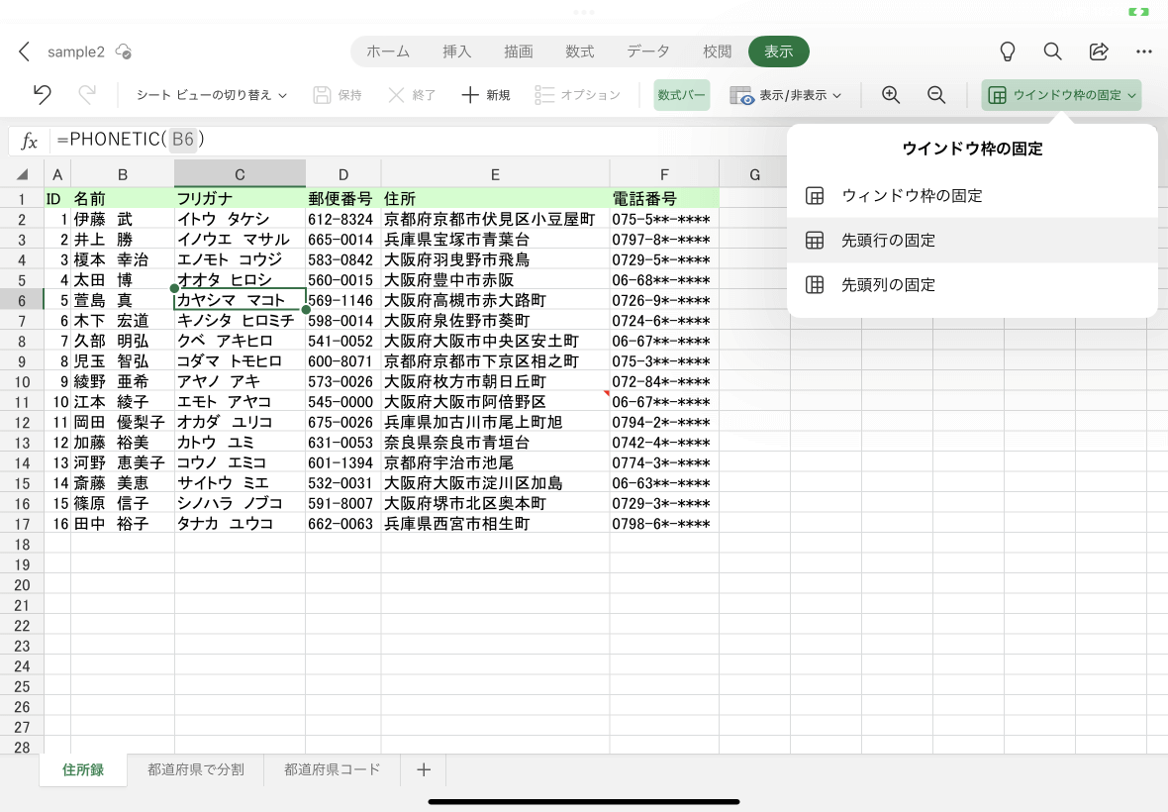This screenshot has height=812, width=1168.
Task: Click the オプション options button
Action: tap(577, 95)
